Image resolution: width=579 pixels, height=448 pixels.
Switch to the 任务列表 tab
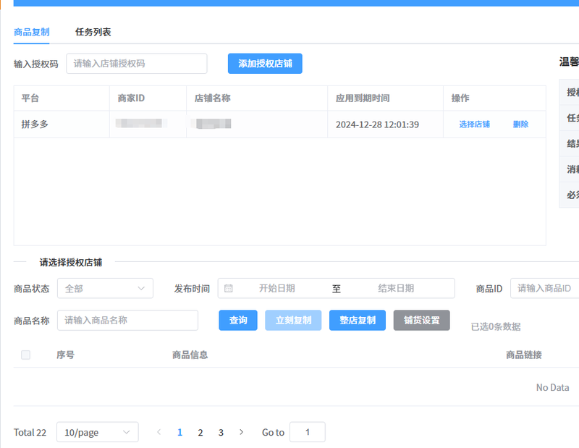93,32
